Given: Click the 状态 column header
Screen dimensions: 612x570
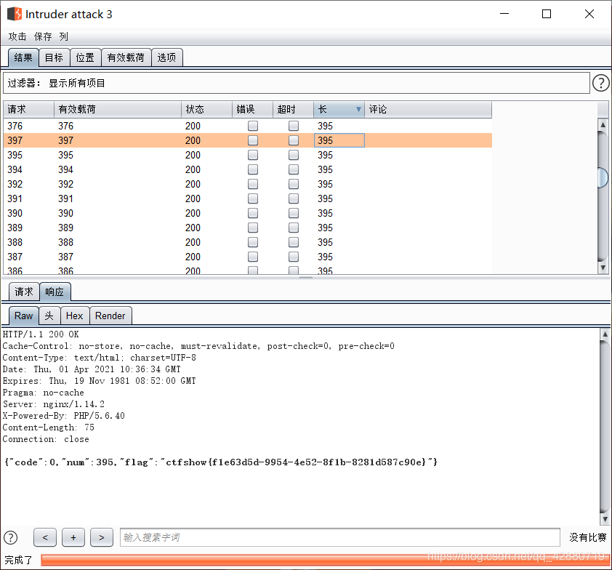Looking at the screenshot, I should 207,109.
